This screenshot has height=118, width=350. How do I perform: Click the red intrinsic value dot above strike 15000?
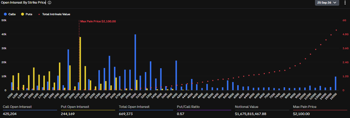point(331,35)
